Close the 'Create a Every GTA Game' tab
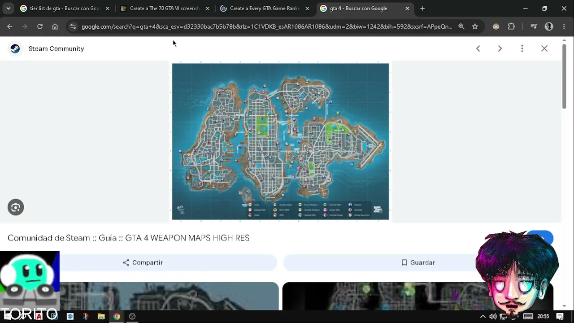This screenshot has height=323, width=574. 307,8
